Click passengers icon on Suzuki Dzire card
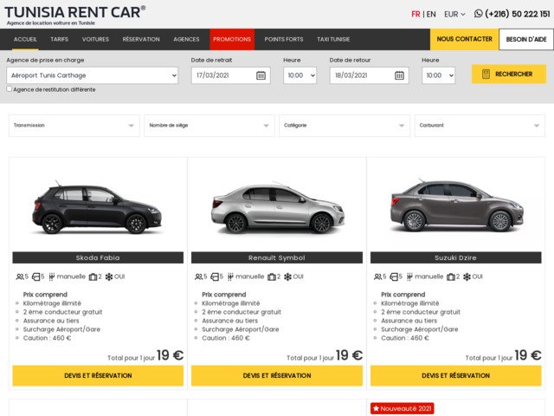Viewport: 554px width, 416px height. coord(377,276)
